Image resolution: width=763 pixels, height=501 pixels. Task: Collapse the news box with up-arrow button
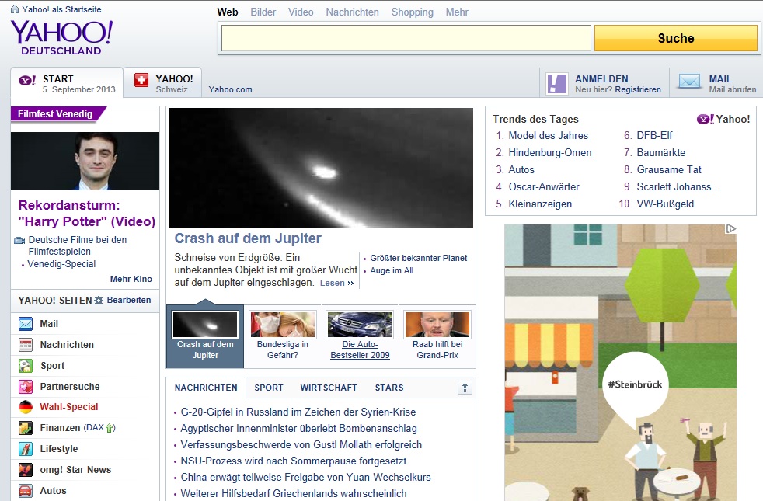point(465,387)
